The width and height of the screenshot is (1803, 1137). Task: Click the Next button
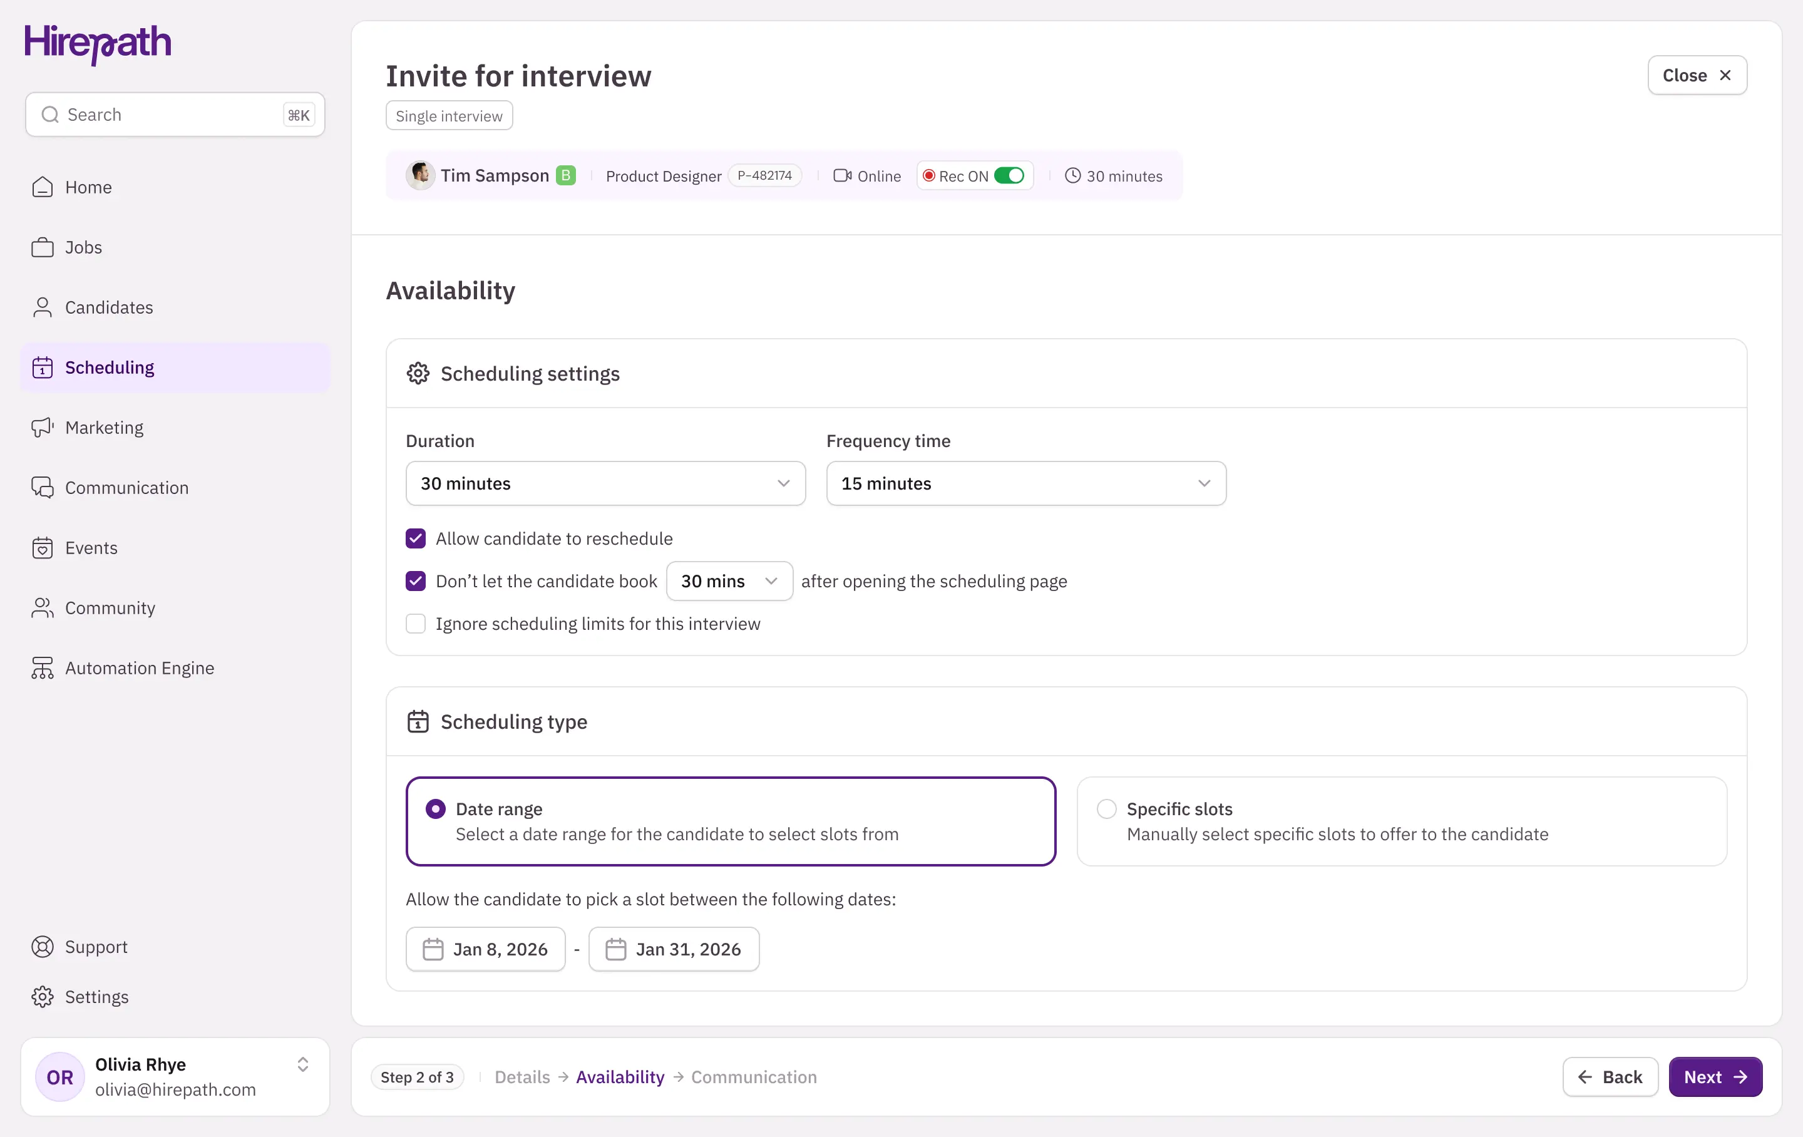click(1715, 1077)
